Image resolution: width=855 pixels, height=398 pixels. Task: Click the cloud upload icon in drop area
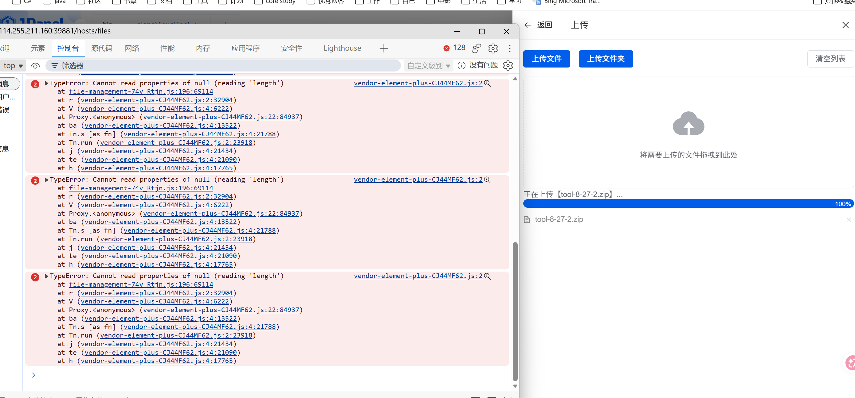[688, 123]
